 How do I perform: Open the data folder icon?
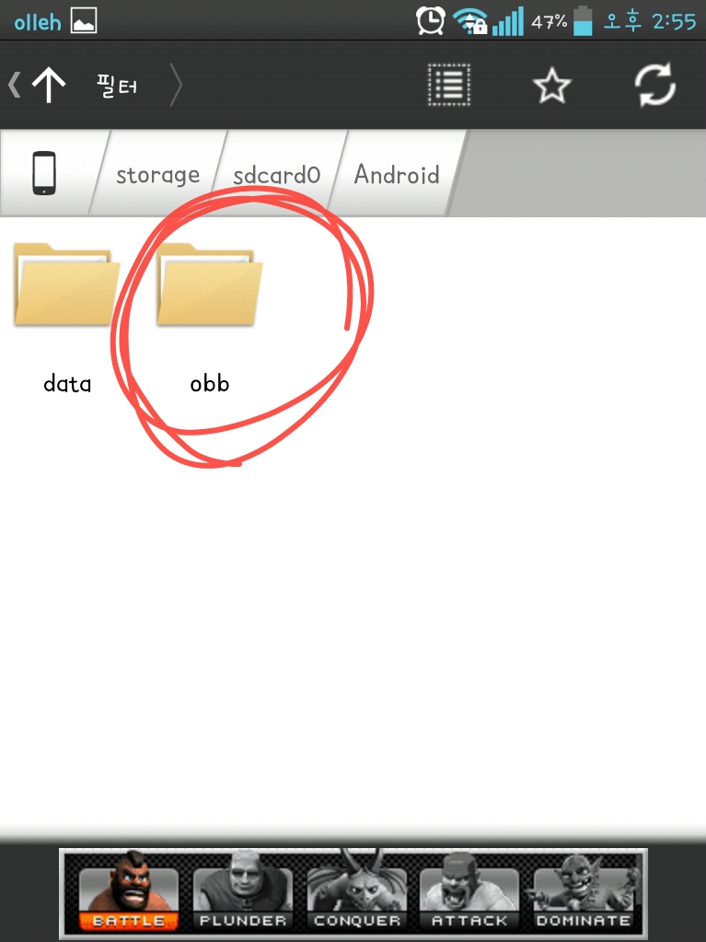[x=66, y=285]
